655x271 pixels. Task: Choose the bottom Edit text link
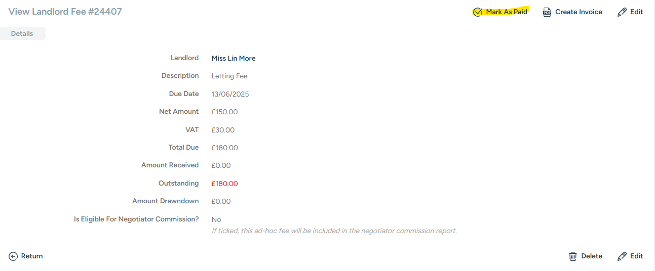(x=636, y=256)
